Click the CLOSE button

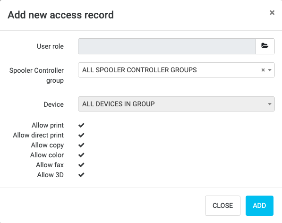(222, 206)
